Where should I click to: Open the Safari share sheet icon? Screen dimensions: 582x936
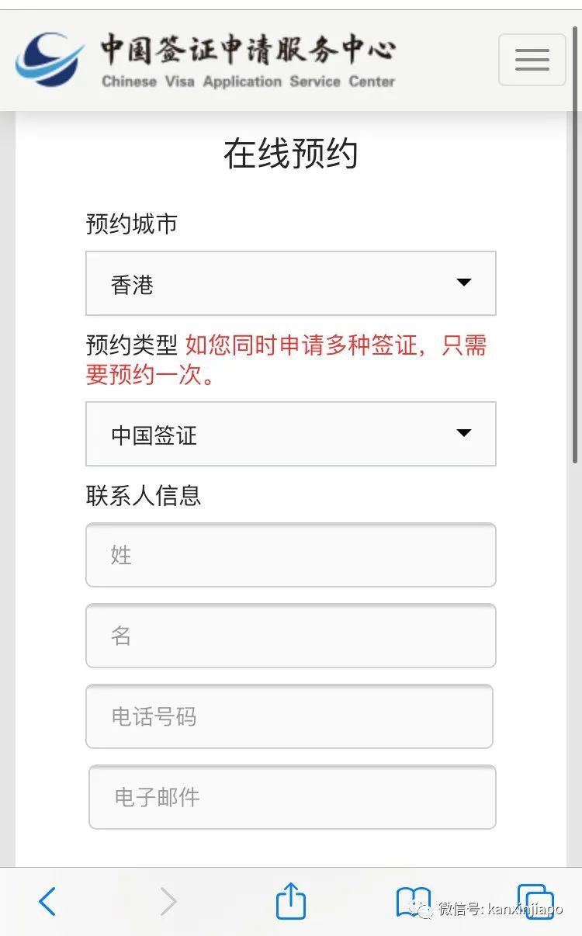coord(291,901)
